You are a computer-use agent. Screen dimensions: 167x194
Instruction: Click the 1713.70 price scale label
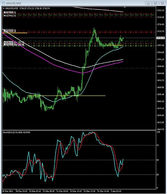pos(160,31)
